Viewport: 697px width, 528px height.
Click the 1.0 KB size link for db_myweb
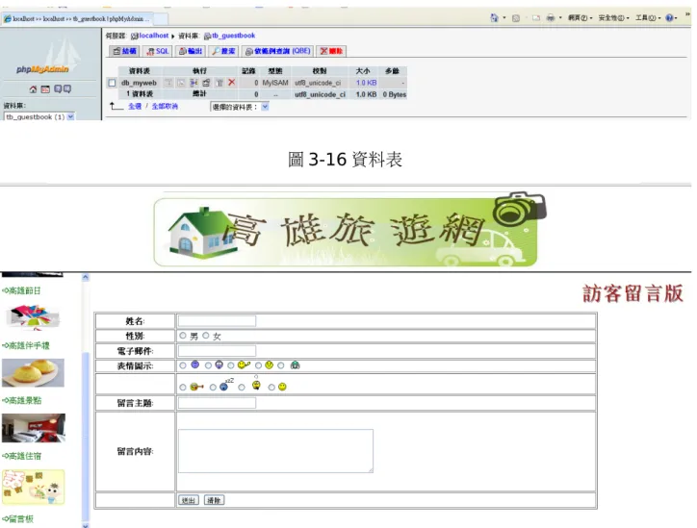[x=366, y=83]
